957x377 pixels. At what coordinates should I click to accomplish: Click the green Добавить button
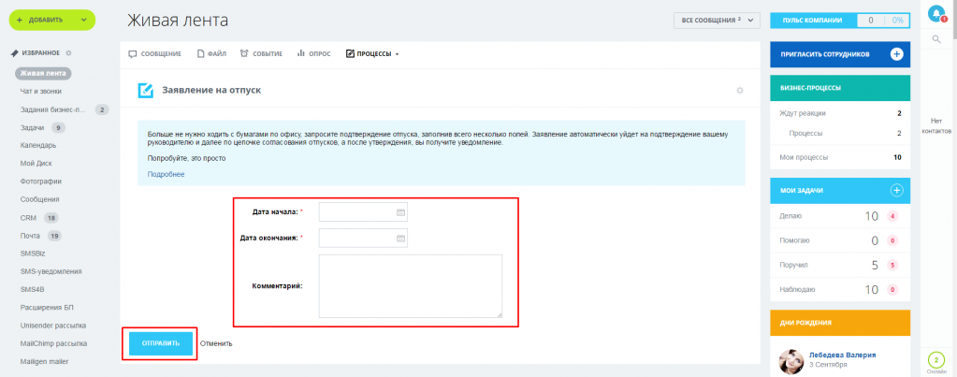coord(51,20)
